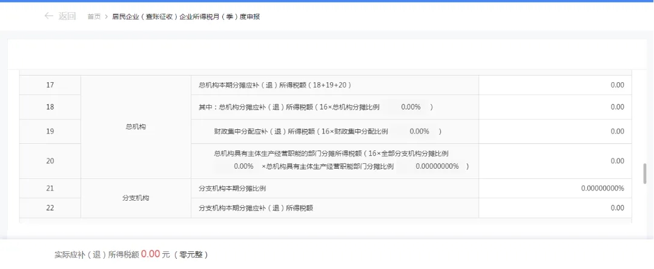Select row number 22 cell
This screenshot has width=654, height=269.
pyautogui.click(x=50, y=208)
